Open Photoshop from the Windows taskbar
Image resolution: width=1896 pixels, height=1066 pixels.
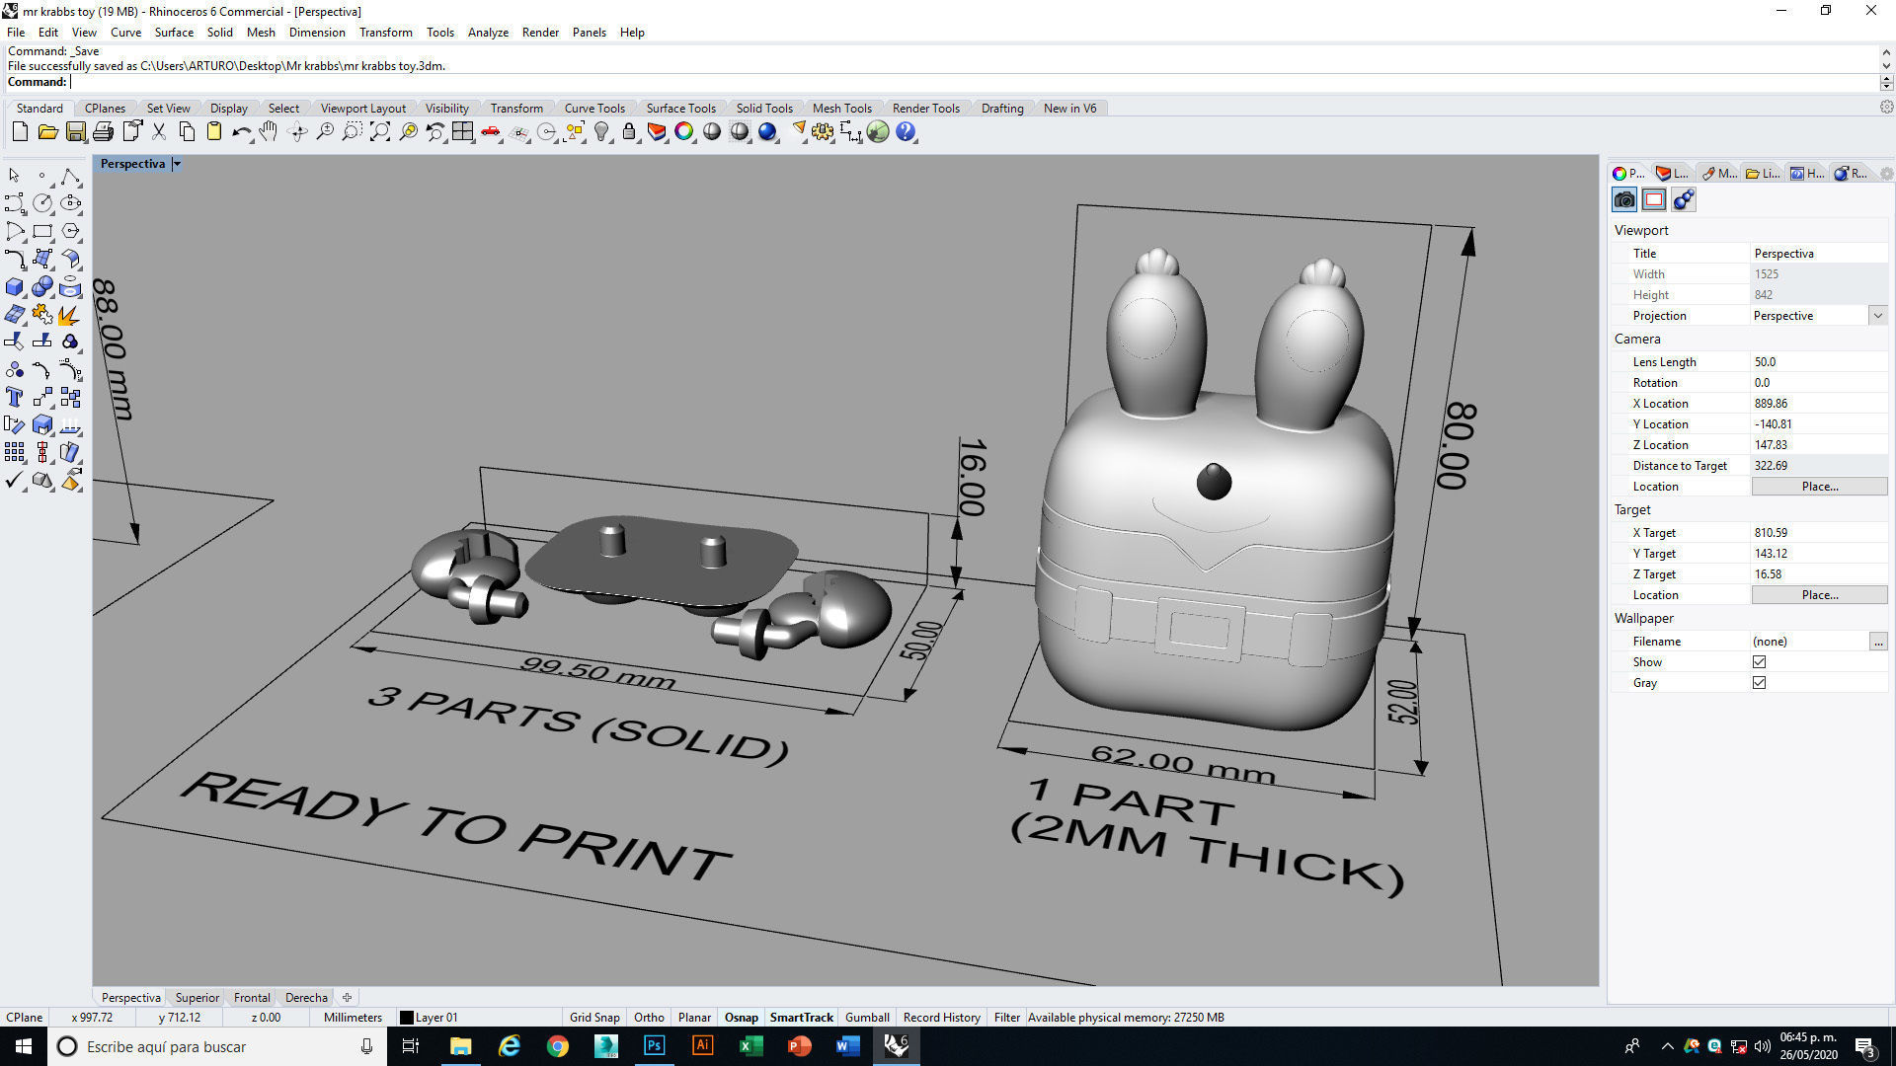point(654,1046)
